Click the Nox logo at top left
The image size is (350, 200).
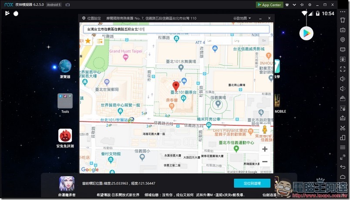pos(9,5)
